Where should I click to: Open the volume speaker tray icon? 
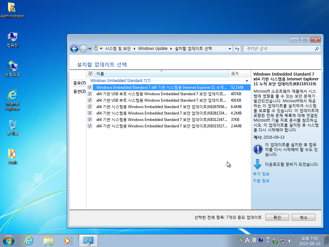point(290,241)
